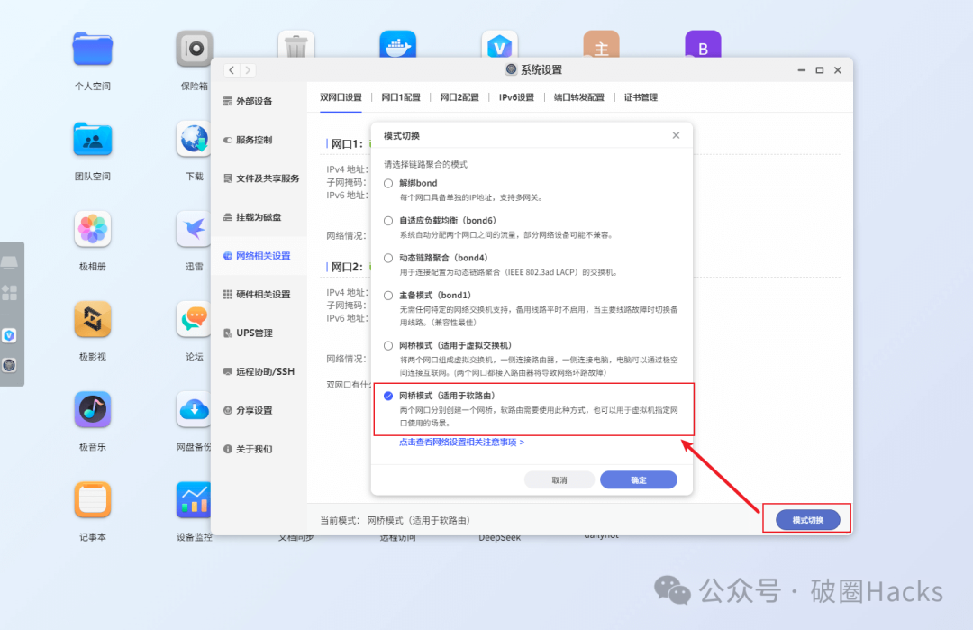This screenshot has width=973, height=630.
Task: Open the 团队空间 desktop icon
Action: 93,139
